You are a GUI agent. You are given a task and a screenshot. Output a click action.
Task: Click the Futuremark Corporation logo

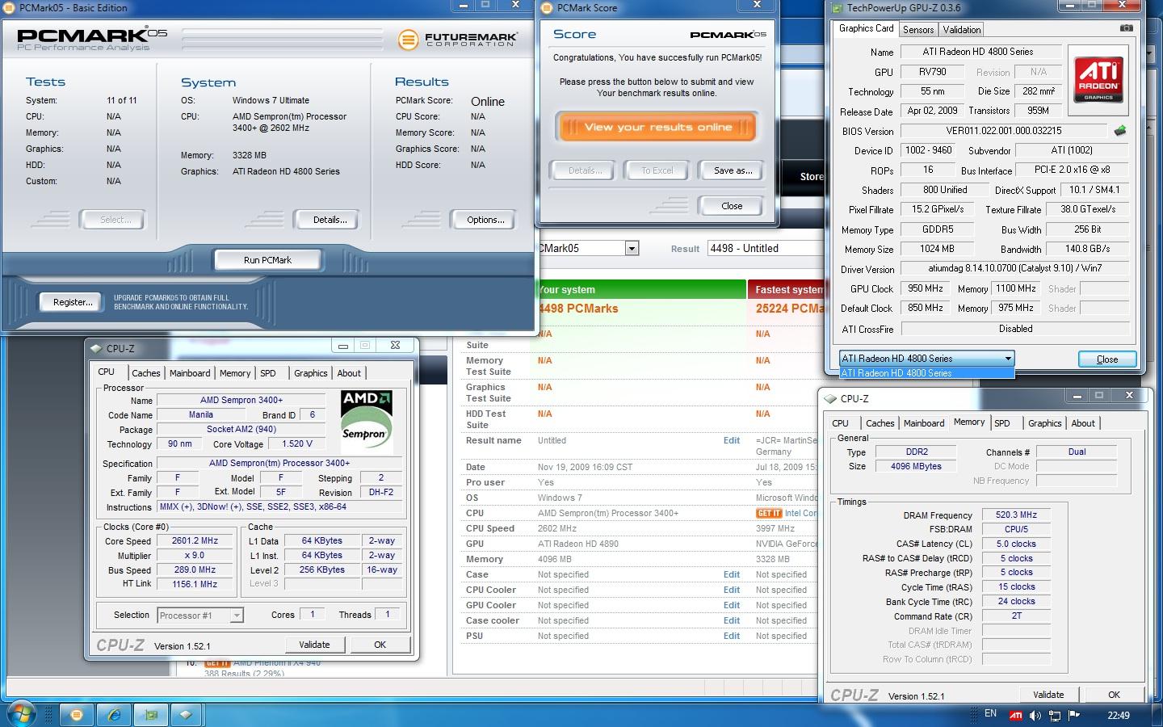coord(458,39)
